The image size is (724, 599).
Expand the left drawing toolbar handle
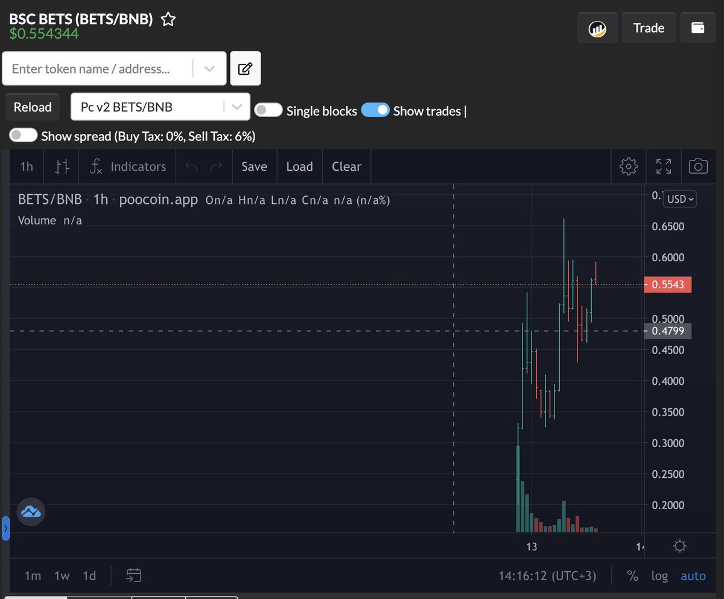6,528
